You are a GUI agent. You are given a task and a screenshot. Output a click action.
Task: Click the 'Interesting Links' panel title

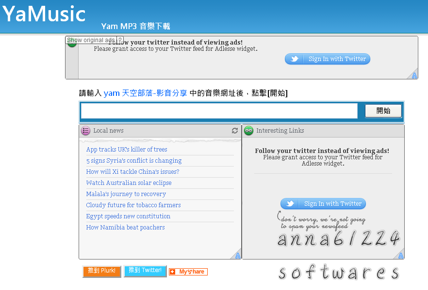coord(280,131)
